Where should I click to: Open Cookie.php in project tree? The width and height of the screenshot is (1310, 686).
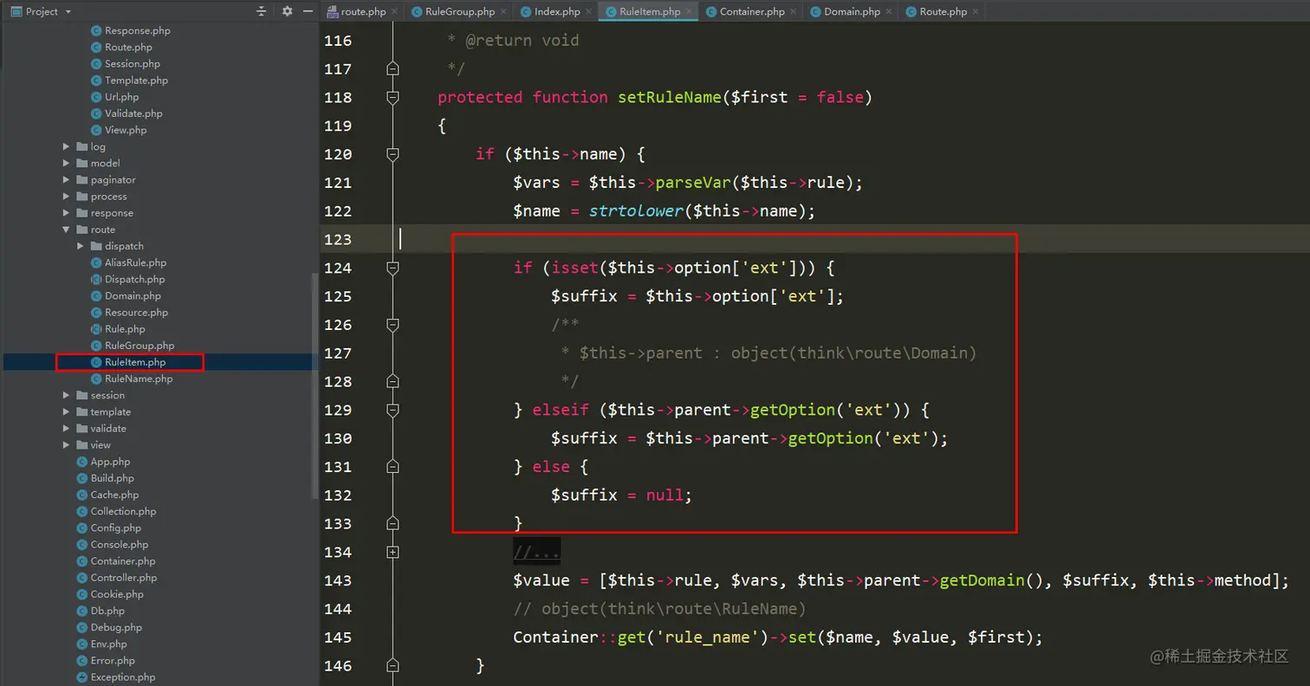click(x=110, y=594)
